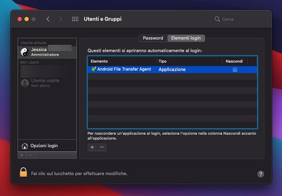The width and height of the screenshot is (282, 196).
Task: Click the Utenti e Gruppi title
Action: coord(103,19)
